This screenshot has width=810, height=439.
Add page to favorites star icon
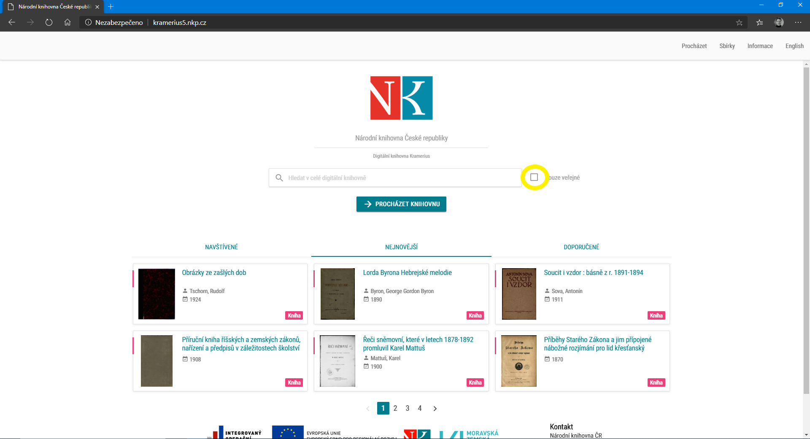tap(739, 23)
